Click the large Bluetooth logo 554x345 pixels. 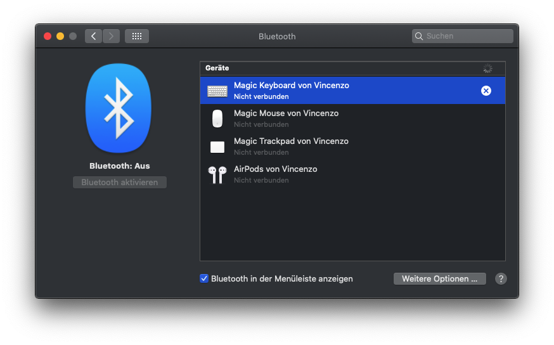pyautogui.click(x=119, y=108)
